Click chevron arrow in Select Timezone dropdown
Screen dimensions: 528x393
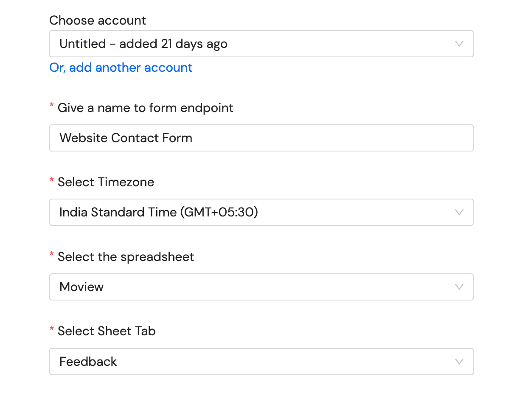tap(459, 212)
